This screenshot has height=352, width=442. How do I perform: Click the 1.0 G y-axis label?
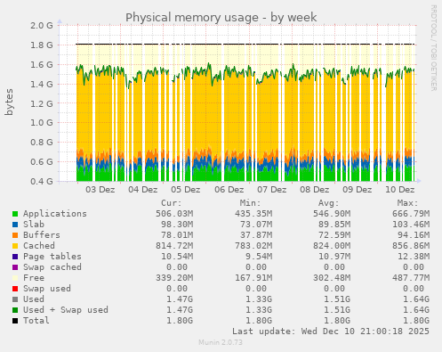point(42,123)
